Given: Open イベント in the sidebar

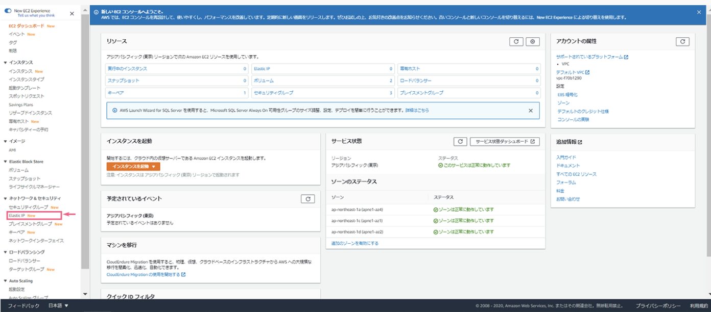Looking at the screenshot, I should (17, 34).
